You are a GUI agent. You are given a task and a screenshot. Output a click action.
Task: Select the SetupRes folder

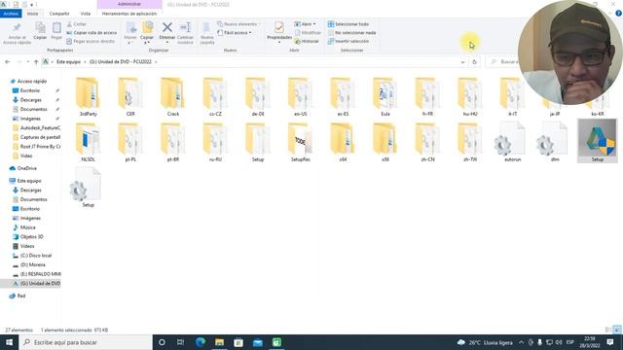(x=301, y=142)
